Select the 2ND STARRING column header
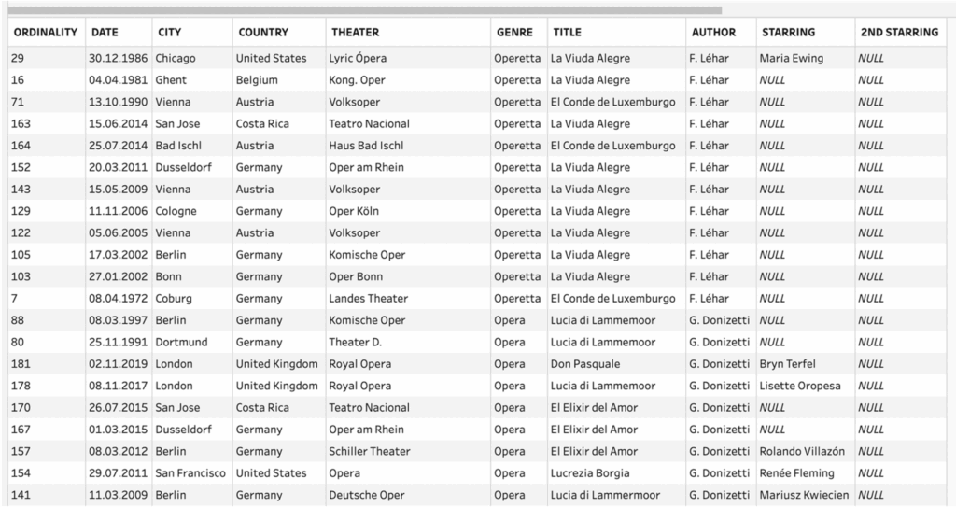 (899, 32)
